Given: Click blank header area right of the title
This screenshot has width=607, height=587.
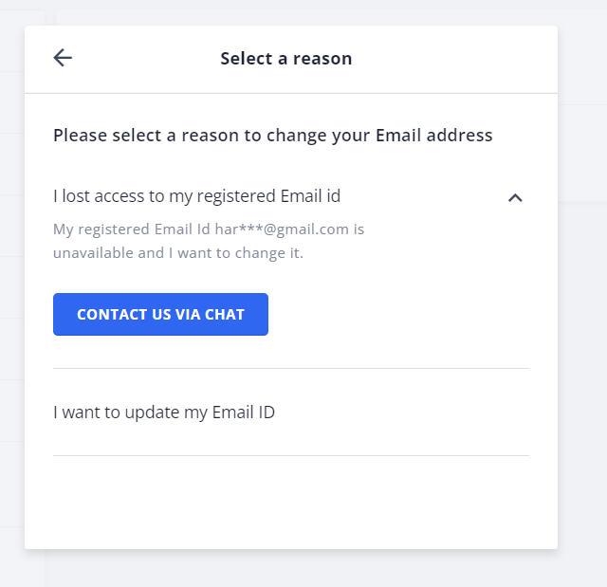Looking at the screenshot, I should coord(455,59).
